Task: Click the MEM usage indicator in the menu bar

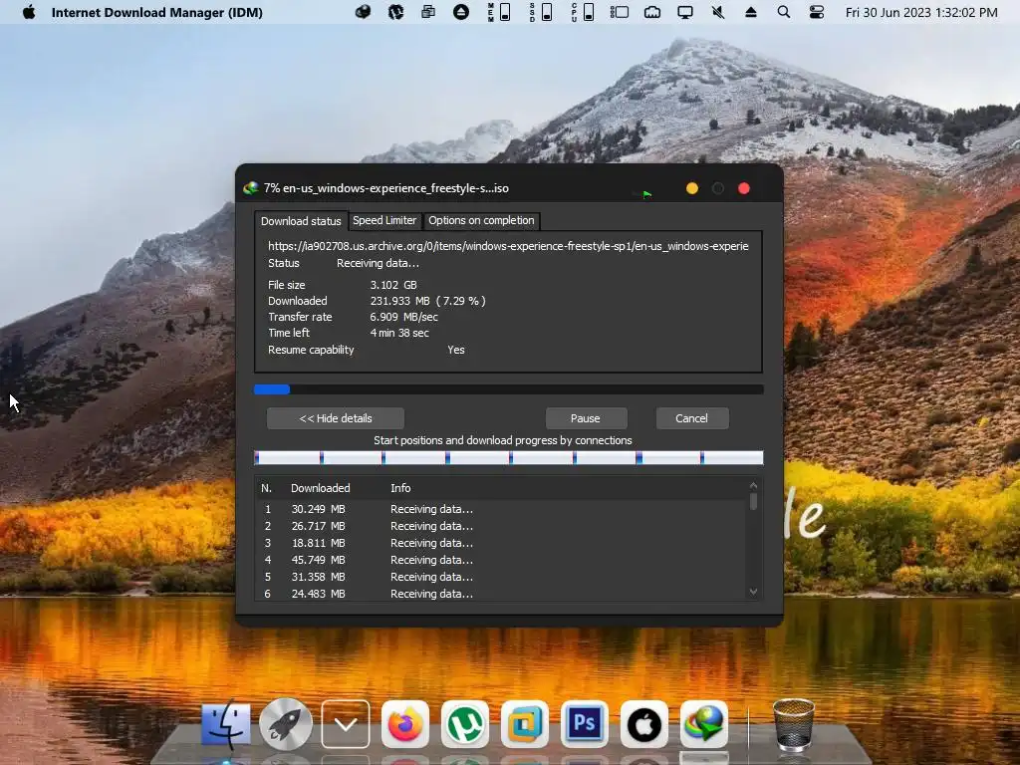Action: coord(499,12)
